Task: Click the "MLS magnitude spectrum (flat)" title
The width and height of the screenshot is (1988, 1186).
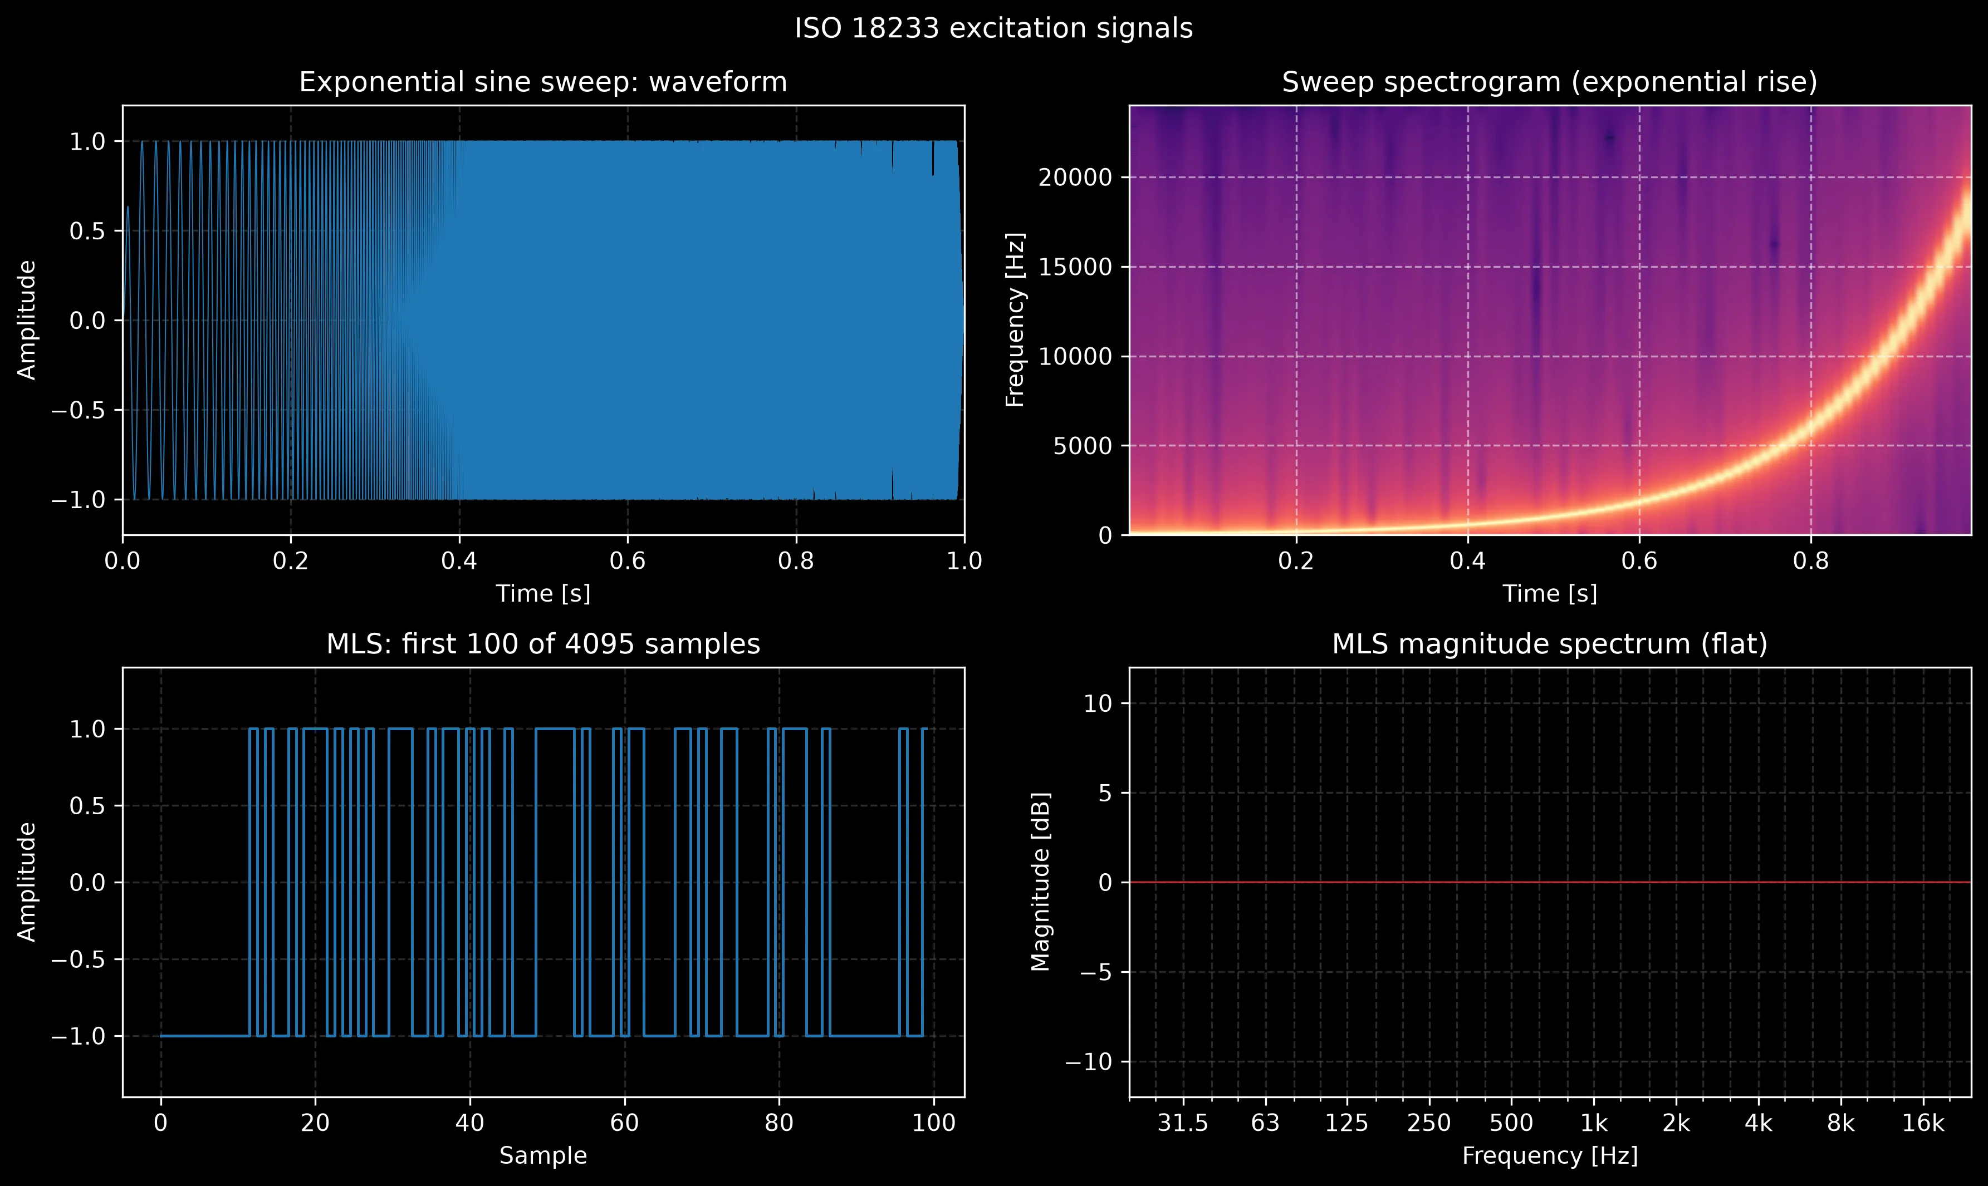Action: coord(1550,644)
